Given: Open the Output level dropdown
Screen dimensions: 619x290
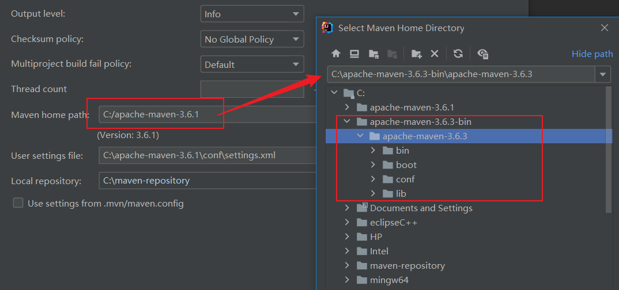Looking at the screenshot, I should pyautogui.click(x=252, y=14).
